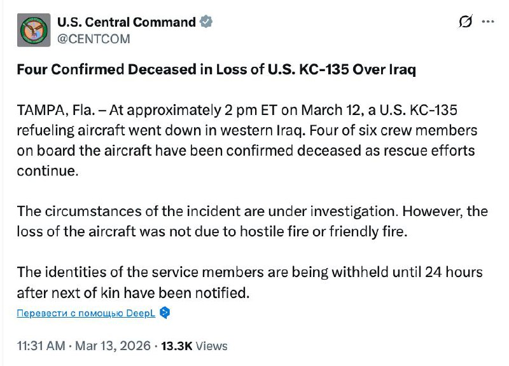The image size is (509, 366).
Task: Click the 13.3K view count
Action: pyautogui.click(x=177, y=346)
